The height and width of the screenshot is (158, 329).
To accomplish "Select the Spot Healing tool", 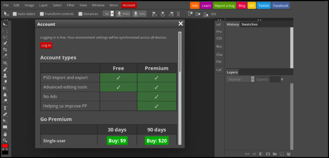I will [x=5, y=63].
